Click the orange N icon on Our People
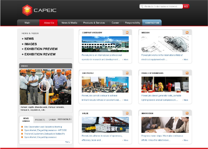Viewport: 208px width, 149px height. pyautogui.click(x=127, y=73)
